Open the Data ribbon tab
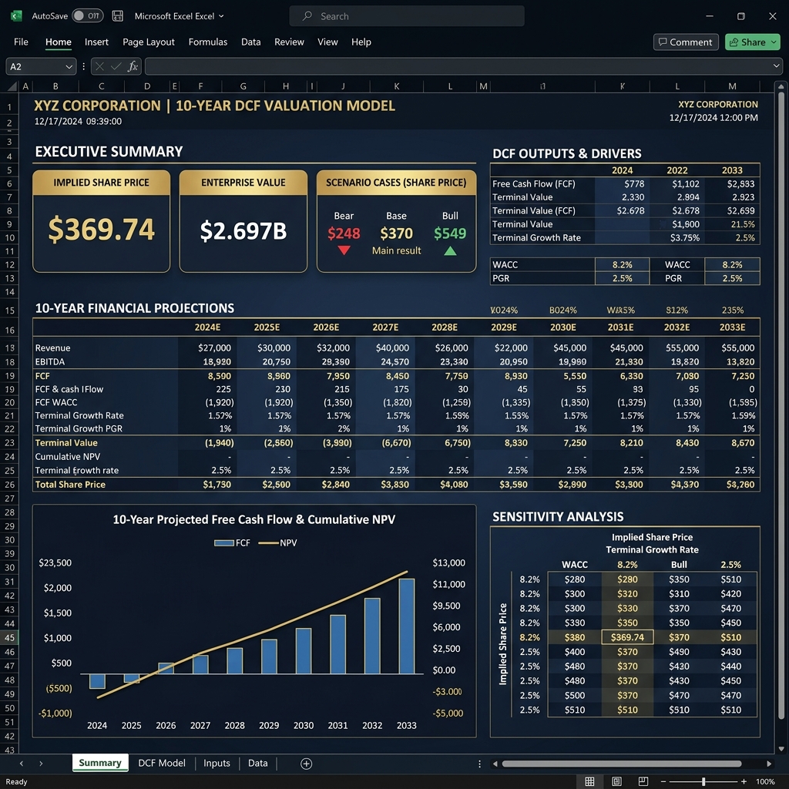789x789 pixels. click(250, 42)
